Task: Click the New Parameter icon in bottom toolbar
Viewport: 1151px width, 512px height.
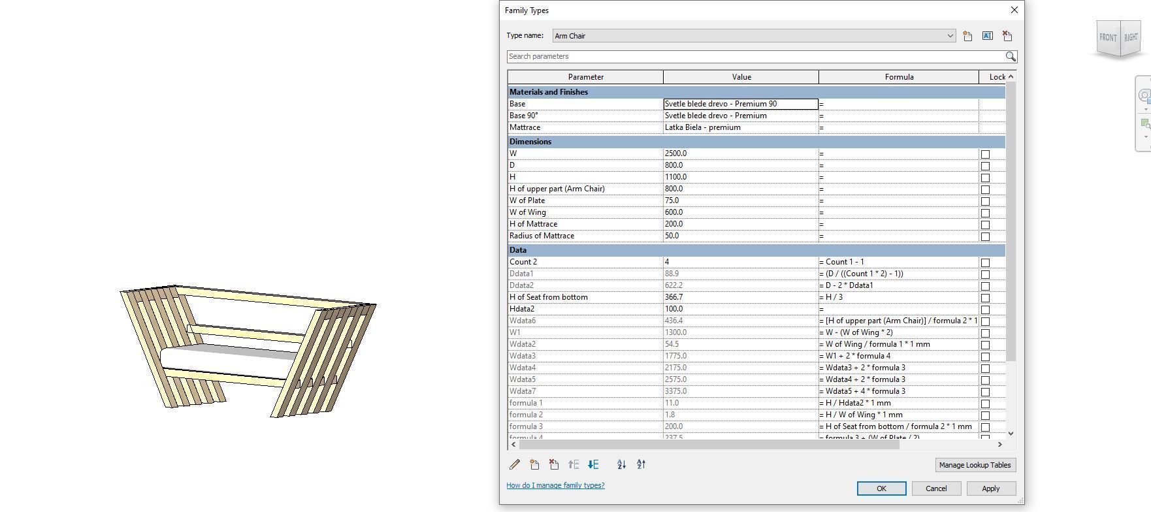Action: pos(534,464)
